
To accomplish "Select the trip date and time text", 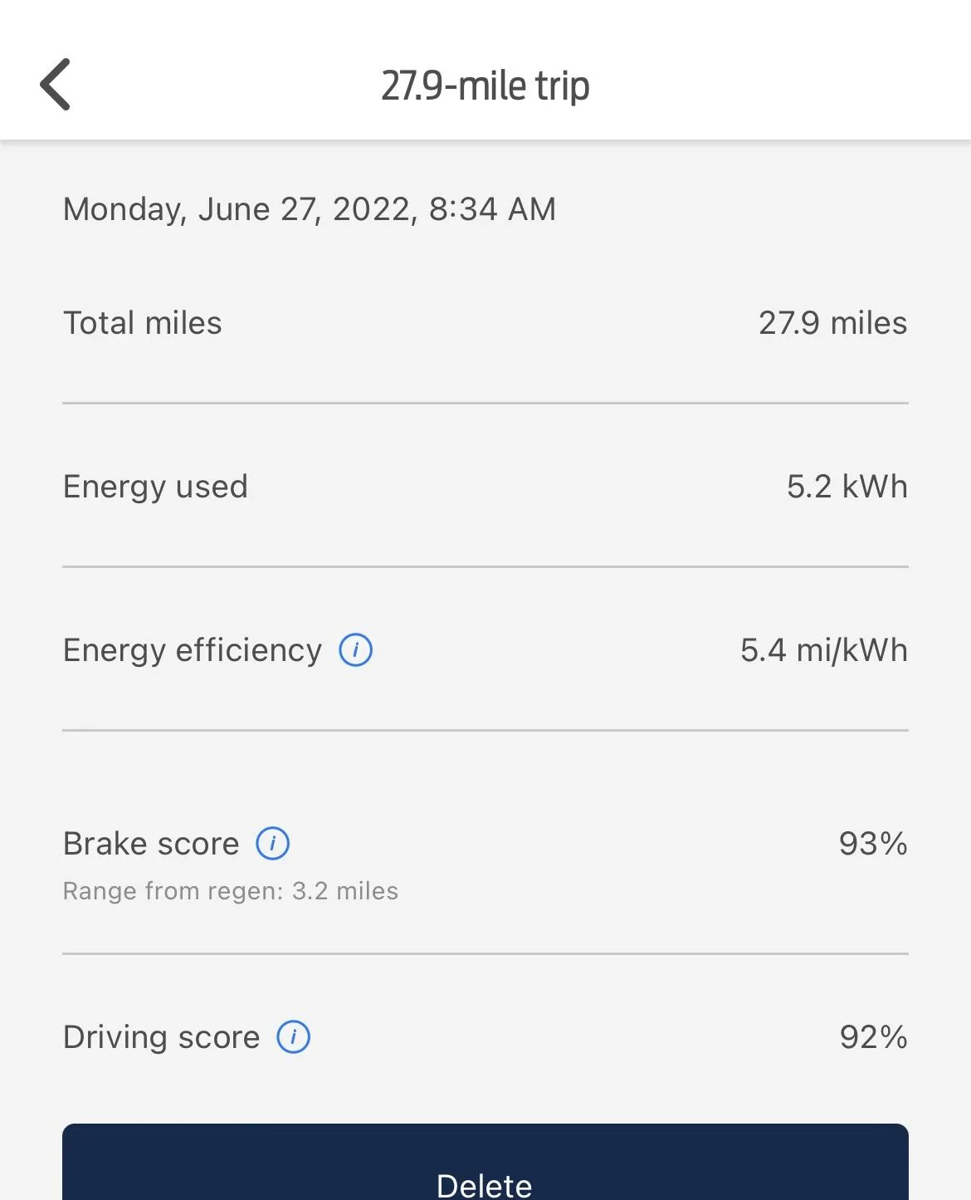I will coord(310,209).
